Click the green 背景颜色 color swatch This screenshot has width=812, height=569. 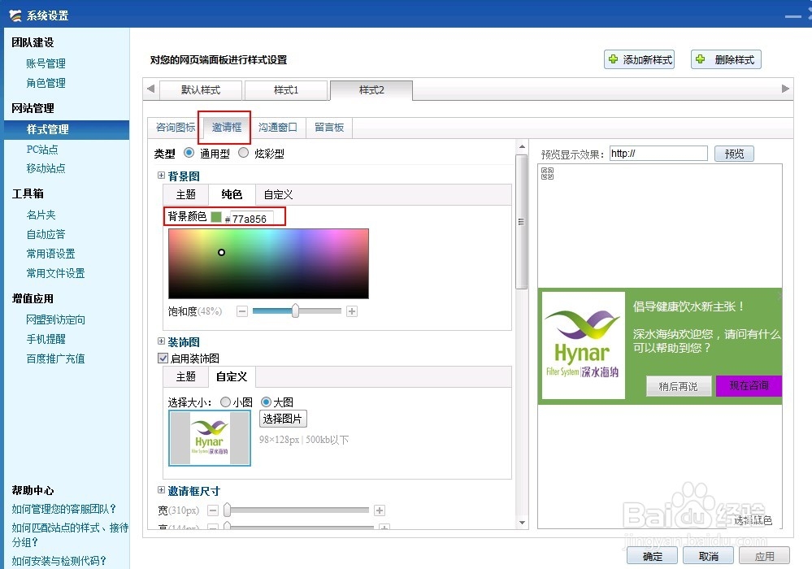pyautogui.click(x=218, y=216)
